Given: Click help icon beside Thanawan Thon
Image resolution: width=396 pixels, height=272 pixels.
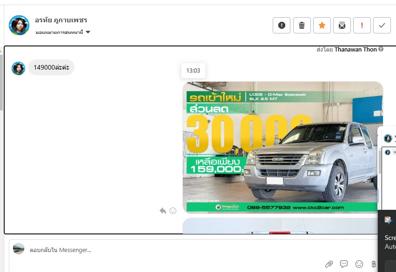Looking at the screenshot, I should click(381, 49).
